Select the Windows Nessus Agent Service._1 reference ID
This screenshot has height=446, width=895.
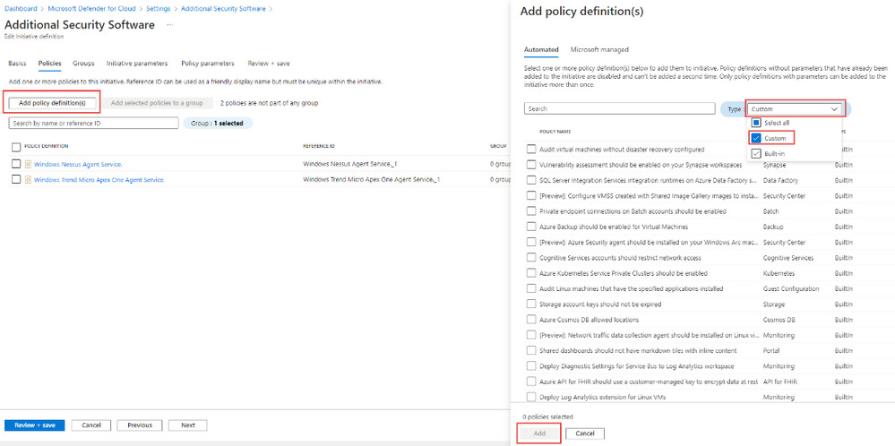click(350, 164)
